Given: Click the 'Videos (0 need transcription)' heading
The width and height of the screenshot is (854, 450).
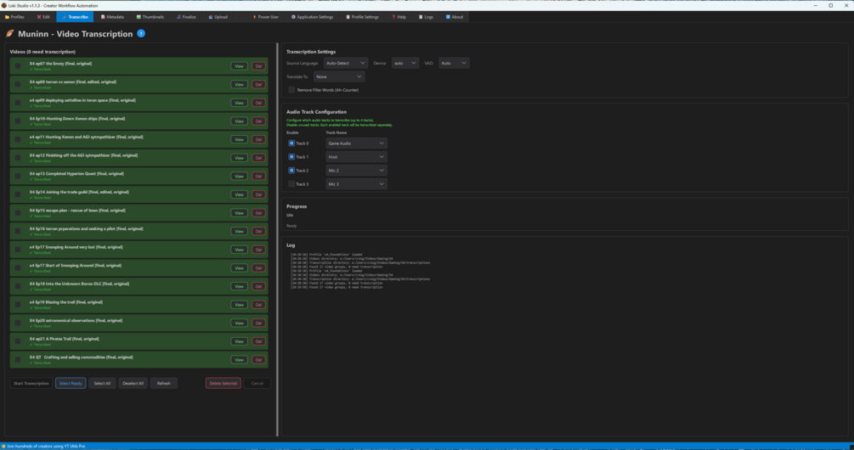Looking at the screenshot, I should click(x=42, y=52).
